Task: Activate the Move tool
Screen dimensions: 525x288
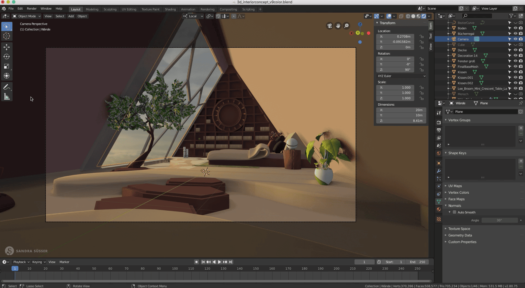Action: pos(7,47)
